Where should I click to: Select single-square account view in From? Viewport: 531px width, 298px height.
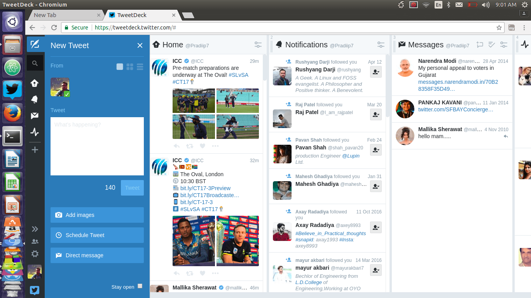[x=120, y=67]
